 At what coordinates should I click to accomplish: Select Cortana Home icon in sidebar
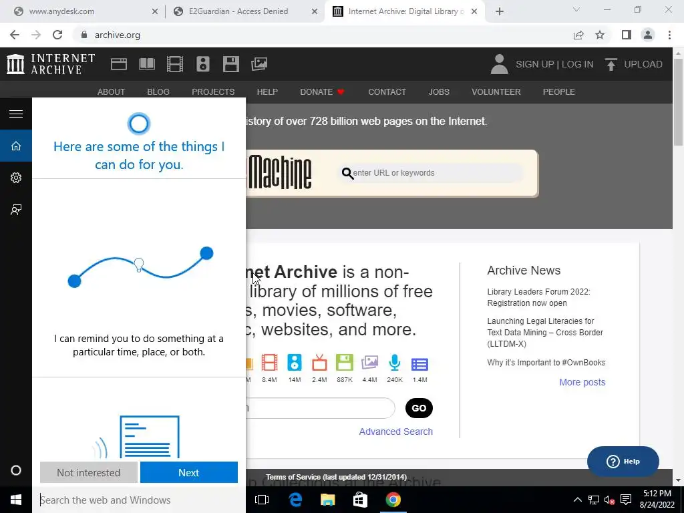click(16, 146)
